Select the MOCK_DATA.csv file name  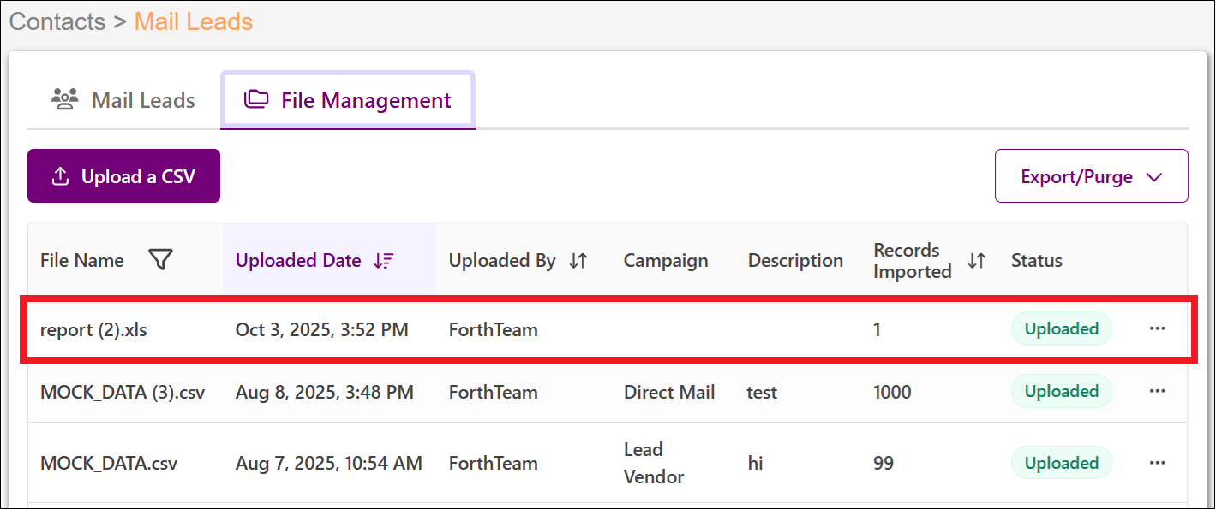pos(109,464)
